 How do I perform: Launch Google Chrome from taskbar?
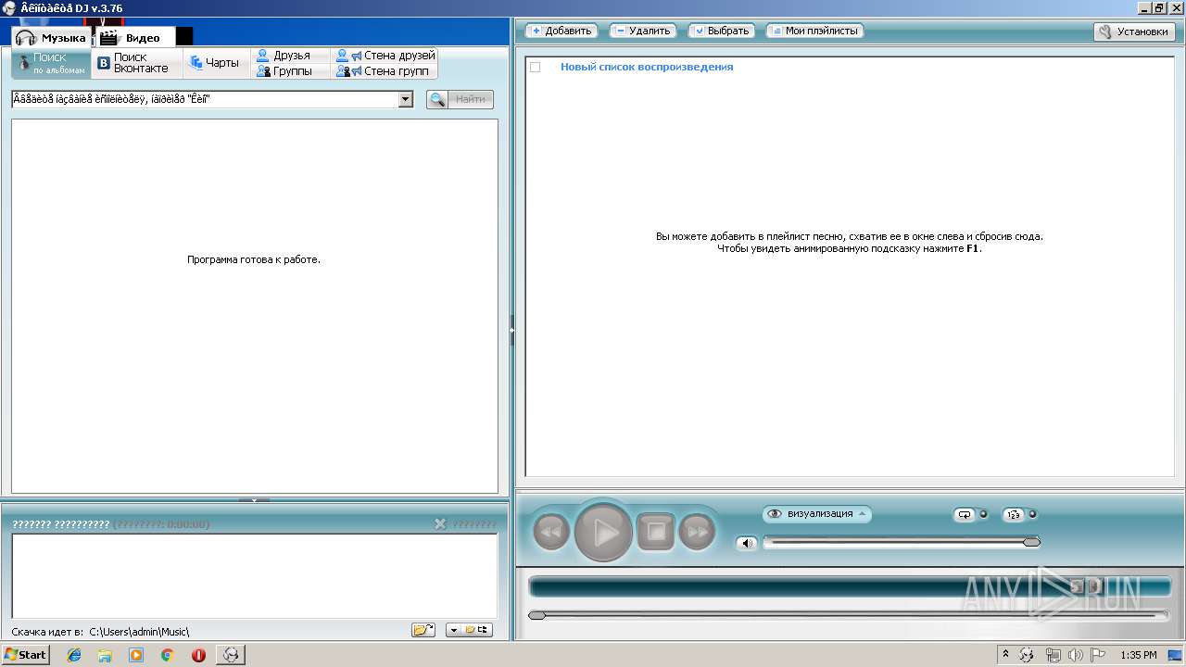point(167,655)
